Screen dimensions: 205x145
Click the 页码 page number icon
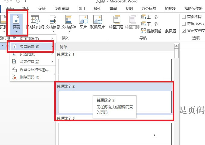click(x=16, y=20)
